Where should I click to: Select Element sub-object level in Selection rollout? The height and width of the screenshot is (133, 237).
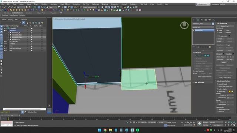point(208,56)
